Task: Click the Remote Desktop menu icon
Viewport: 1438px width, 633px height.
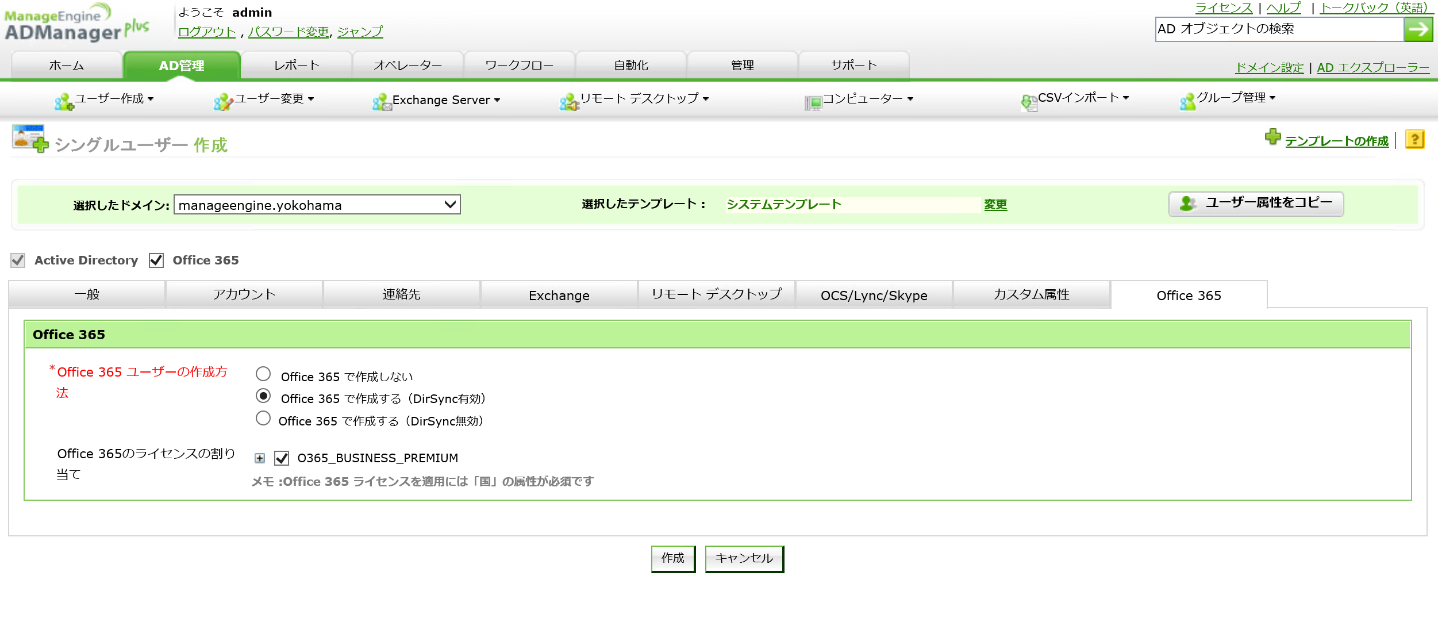Action: [568, 102]
